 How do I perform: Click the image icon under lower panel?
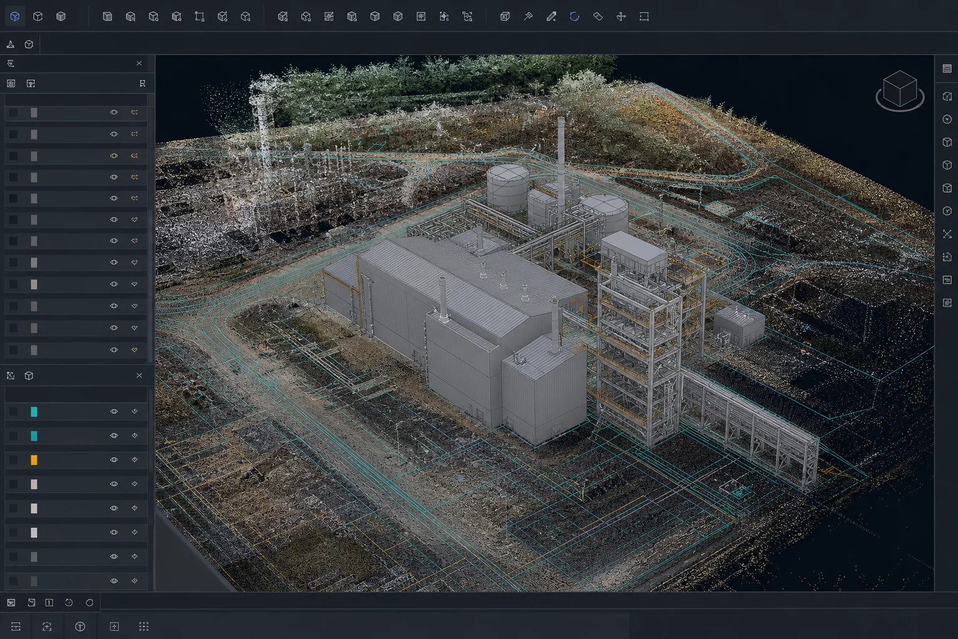(x=11, y=603)
